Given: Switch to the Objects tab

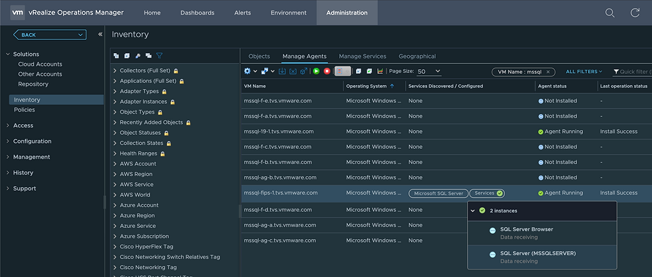Looking at the screenshot, I should [259, 56].
